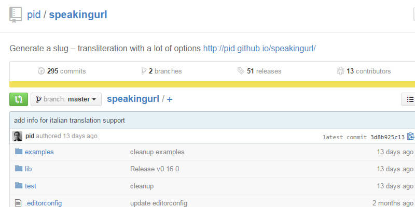This screenshot has height=207, width=415.
Task: Click the plus sign to create new file
Action: tap(170, 99)
